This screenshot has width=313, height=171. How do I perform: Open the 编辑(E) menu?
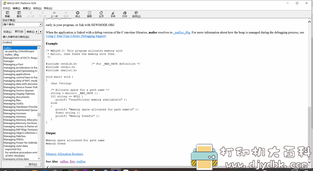tap(17, 8)
